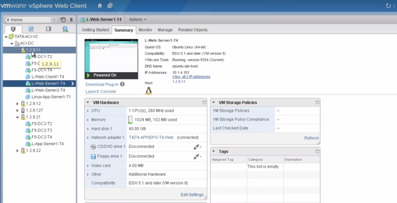Expand the CPU hardware row
This screenshot has width=397, height=203.
tap(88, 111)
